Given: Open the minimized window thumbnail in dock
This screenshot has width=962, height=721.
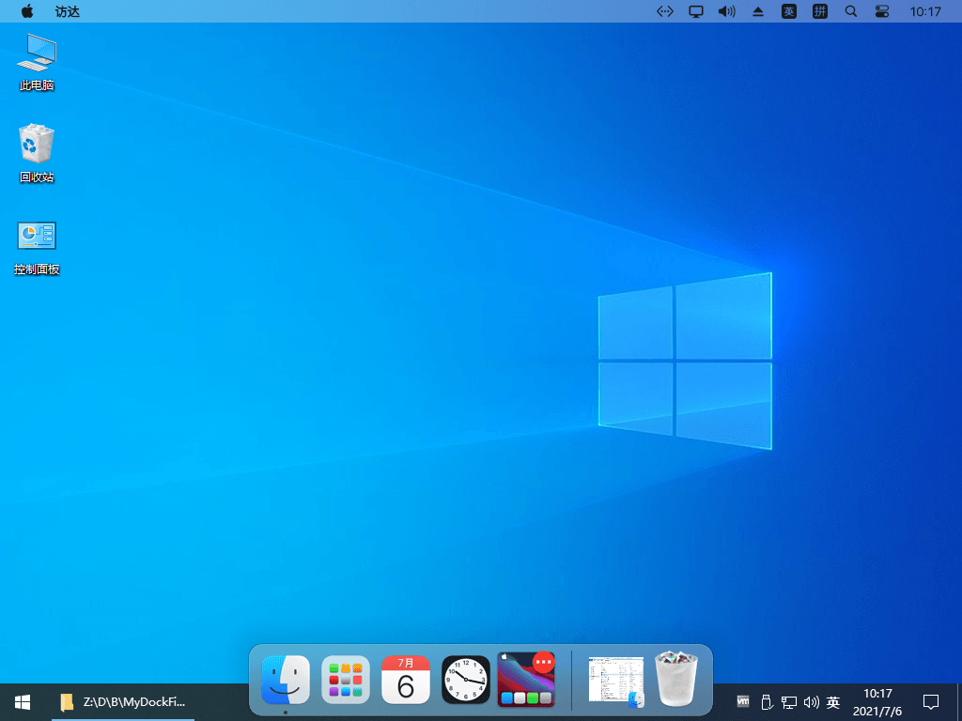Looking at the screenshot, I should 616,681.
